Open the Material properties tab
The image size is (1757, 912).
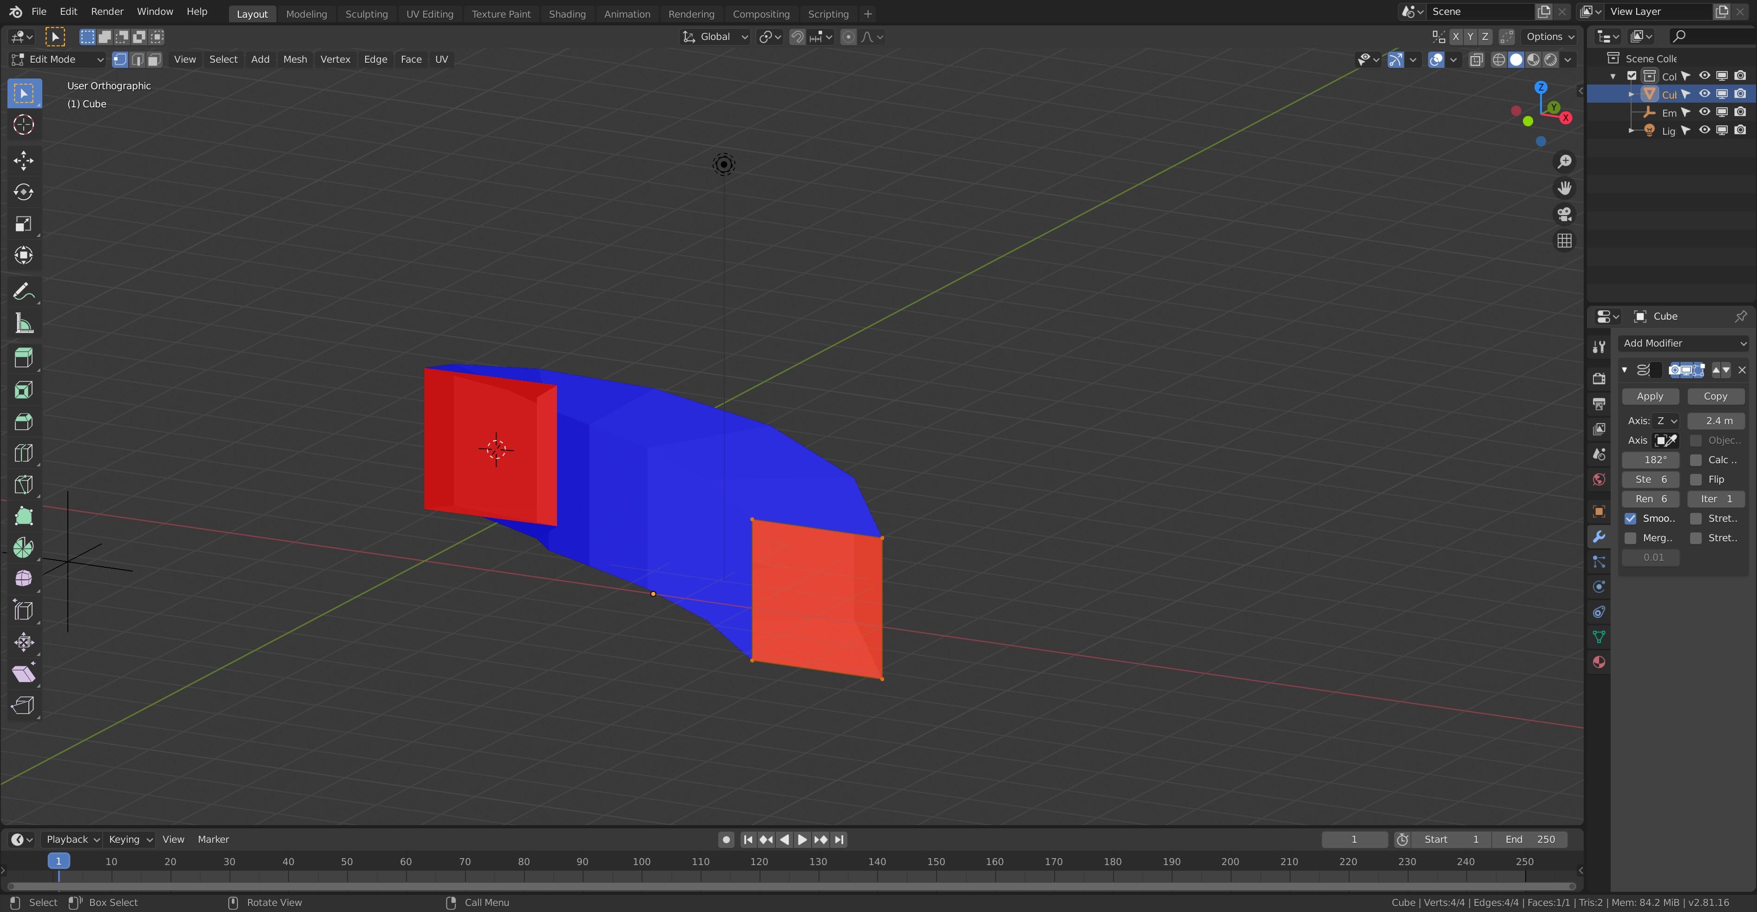pos(1599,662)
